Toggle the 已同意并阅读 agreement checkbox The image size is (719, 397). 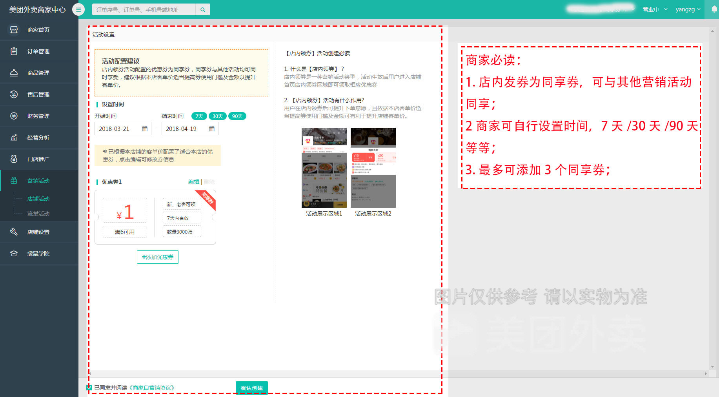coord(89,388)
